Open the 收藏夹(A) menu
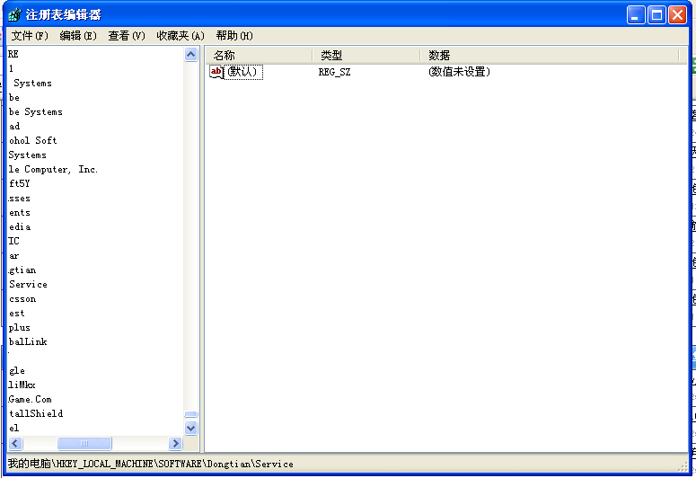Image resolution: width=696 pixels, height=478 pixels. pyautogui.click(x=181, y=36)
